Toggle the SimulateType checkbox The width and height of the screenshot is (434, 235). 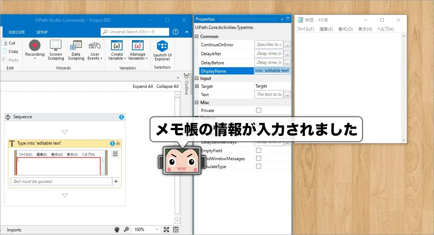coord(259,166)
